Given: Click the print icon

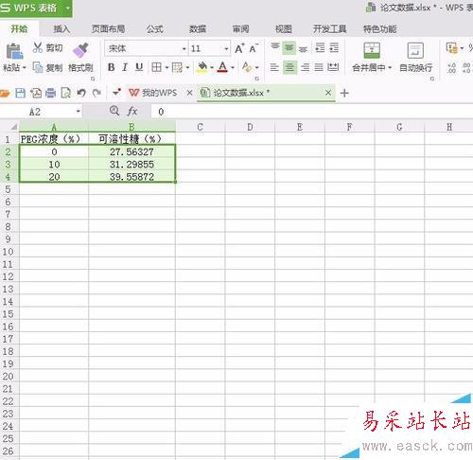Looking at the screenshot, I should 51,93.
